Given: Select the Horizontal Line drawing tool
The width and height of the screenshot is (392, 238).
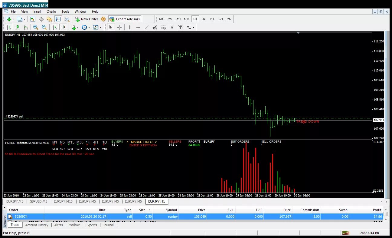Looking at the screenshot, I should point(138,27).
